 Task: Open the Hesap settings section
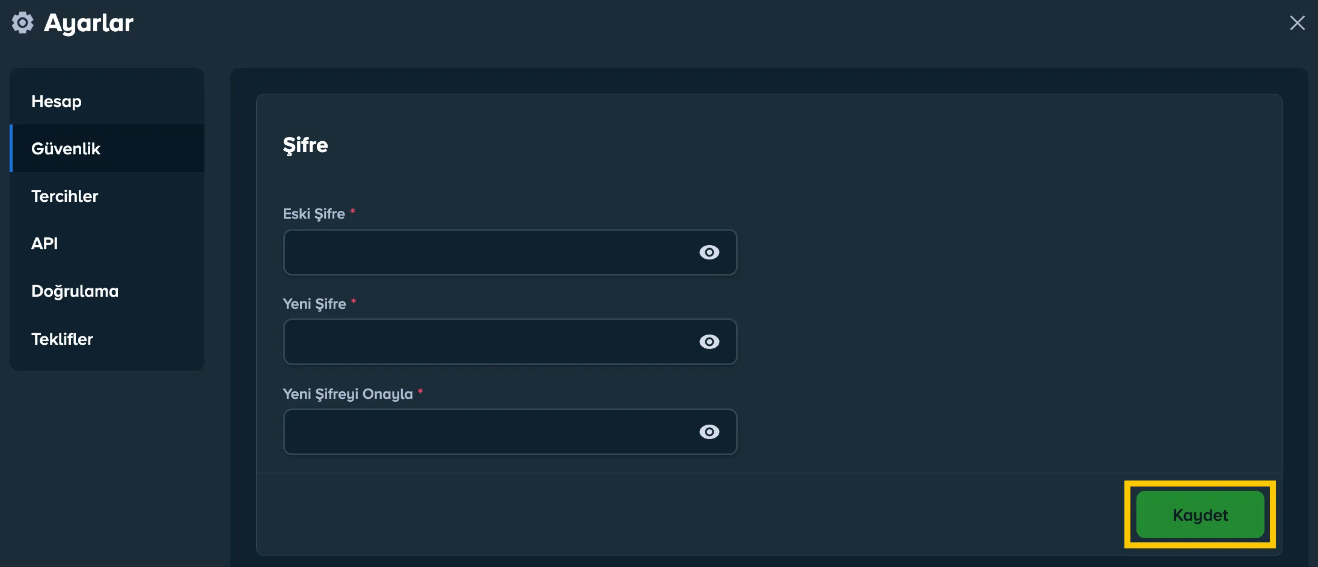pos(57,101)
